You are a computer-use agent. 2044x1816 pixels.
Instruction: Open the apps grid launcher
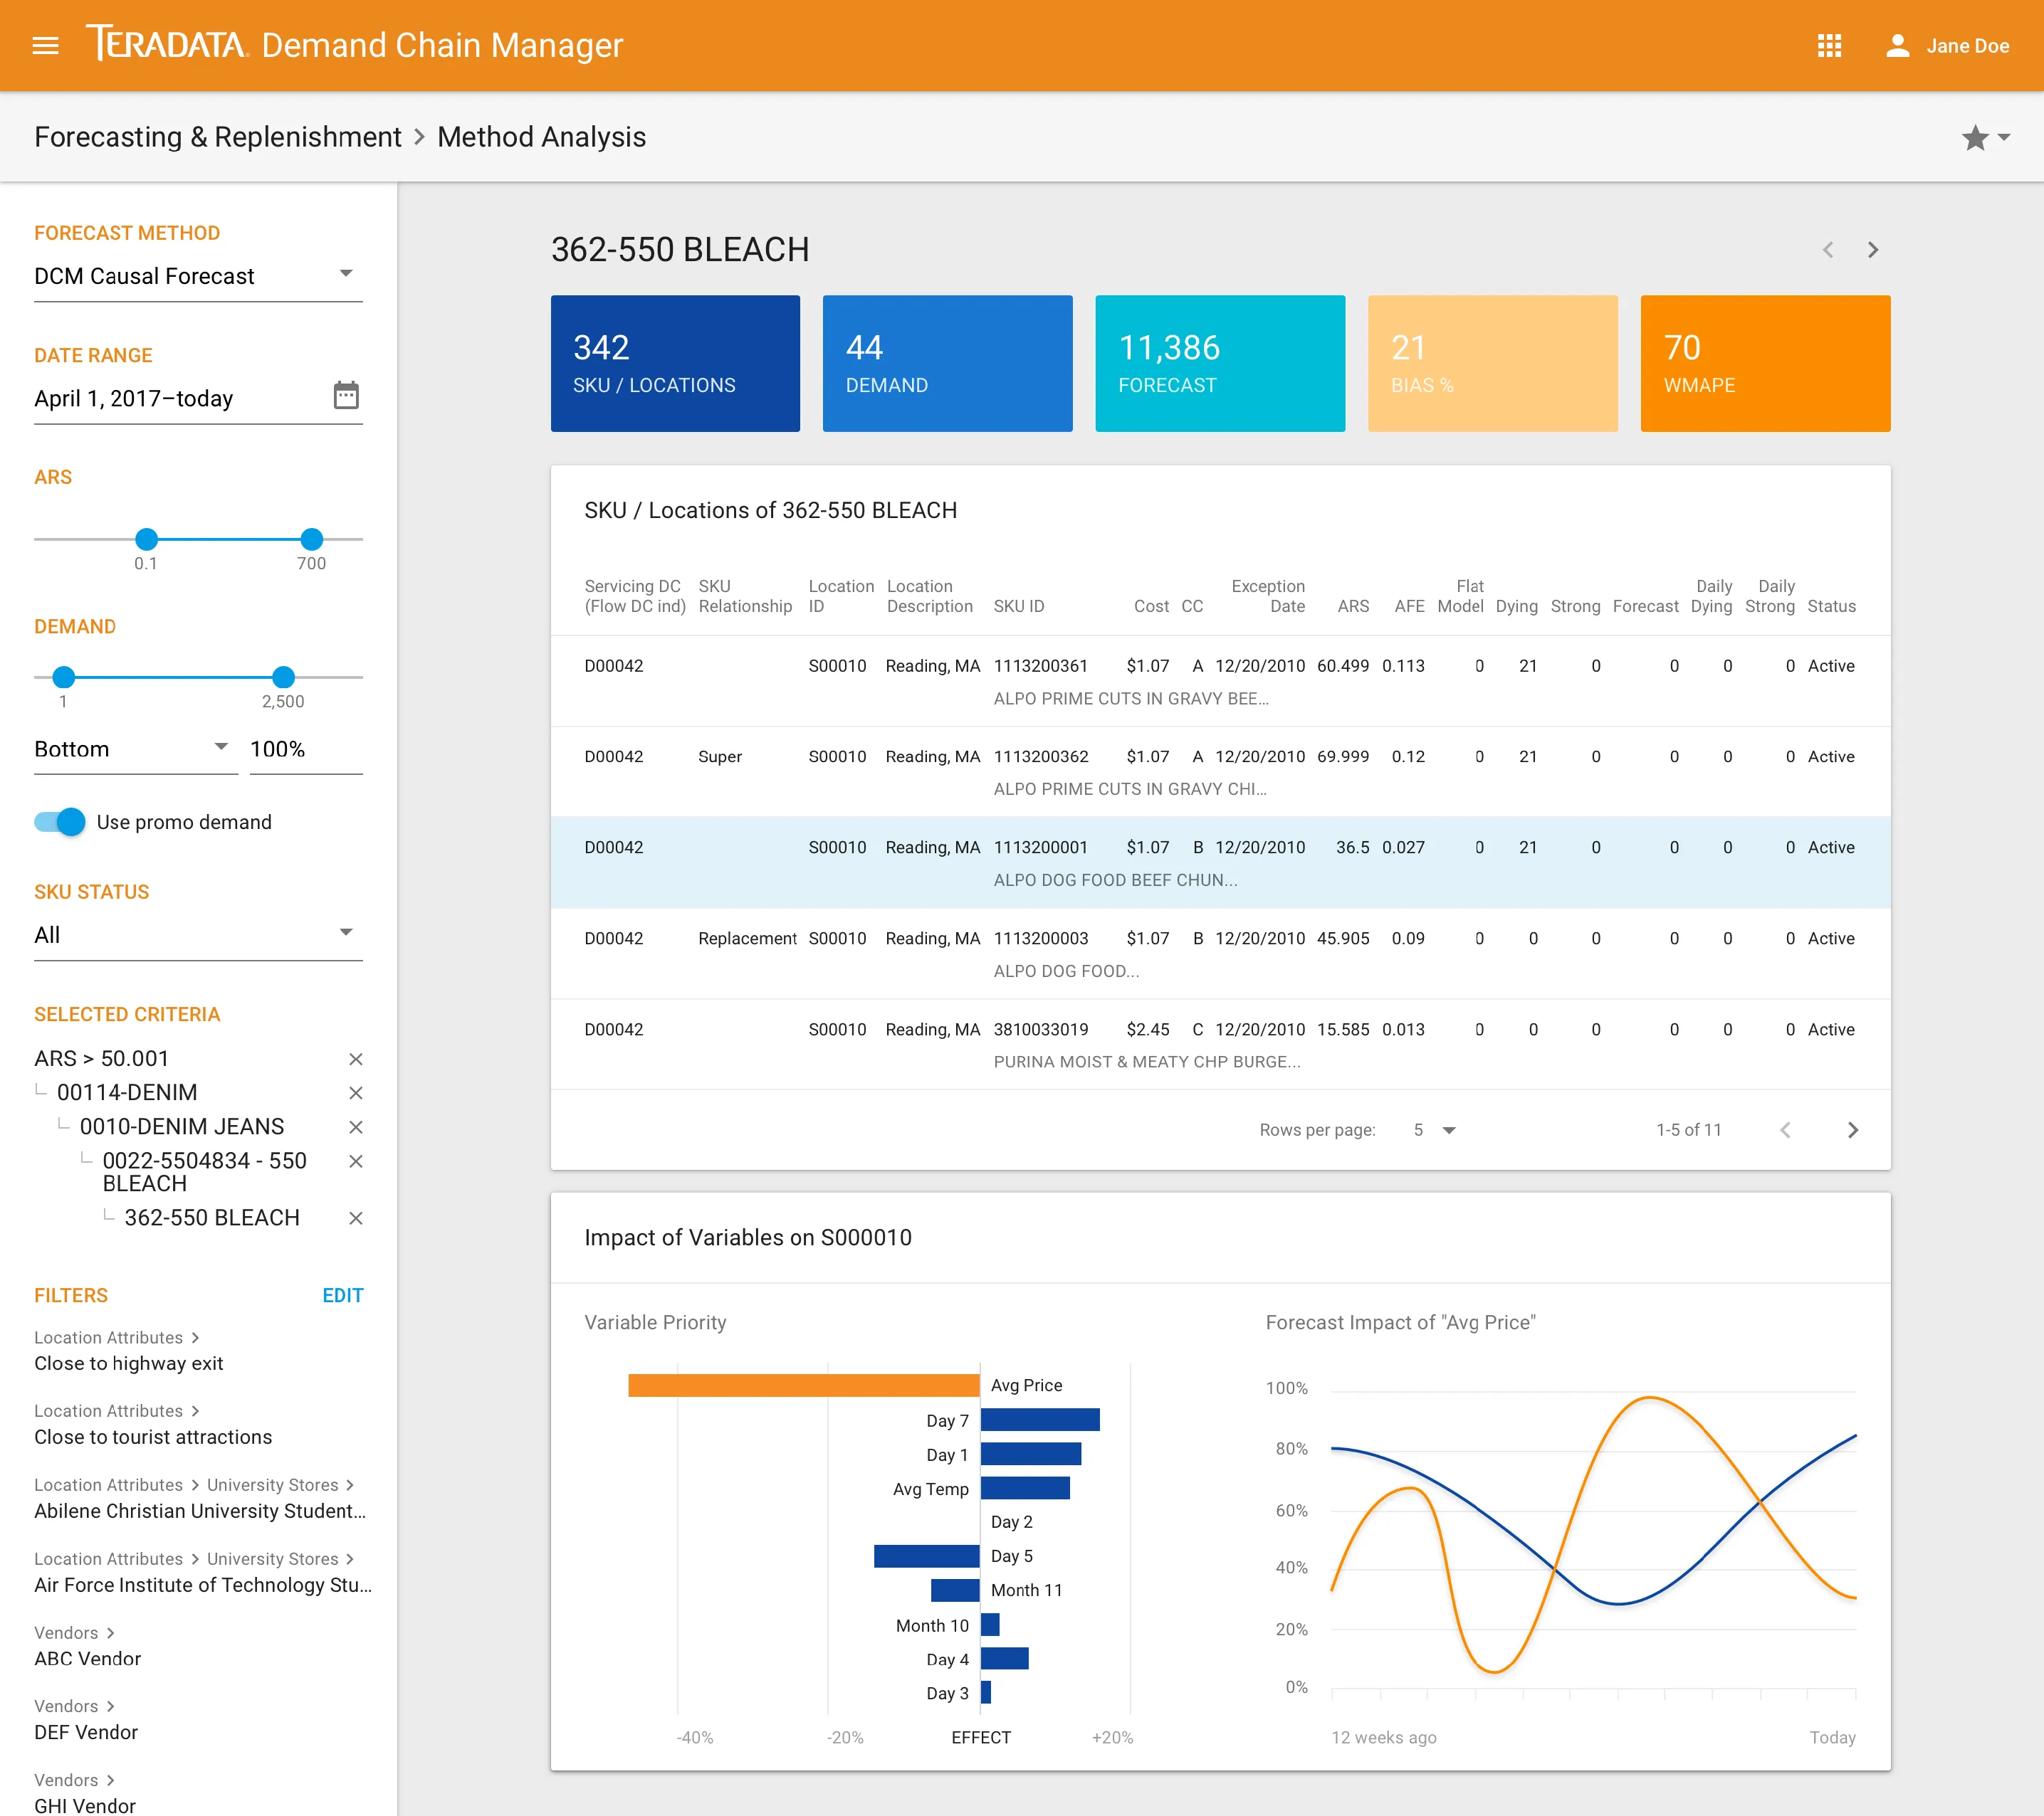tap(1829, 46)
